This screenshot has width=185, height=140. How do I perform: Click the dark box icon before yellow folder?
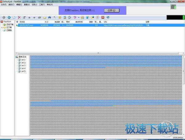(x=39, y=18)
